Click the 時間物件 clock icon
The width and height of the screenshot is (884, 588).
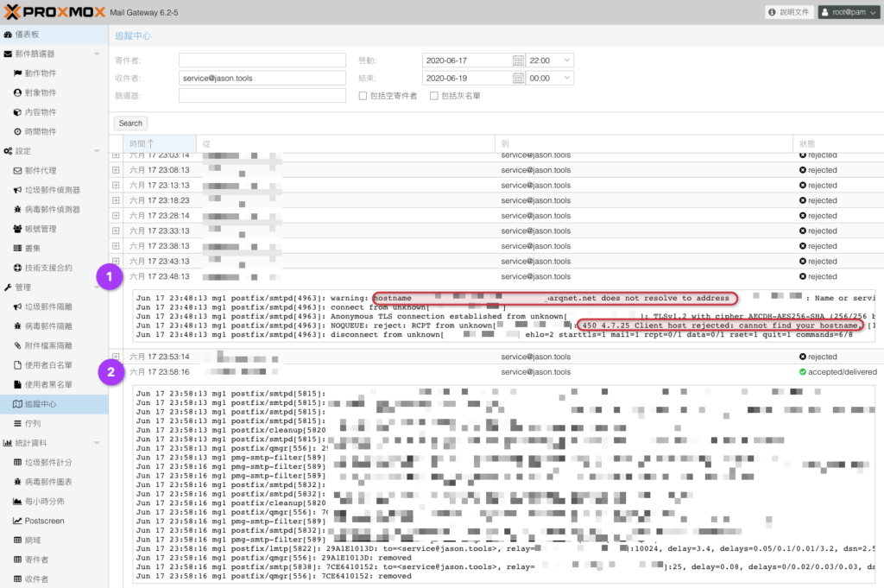point(17,131)
